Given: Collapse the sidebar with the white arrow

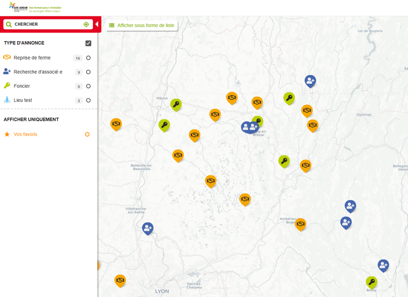Looking at the screenshot, I should click(x=96, y=24).
